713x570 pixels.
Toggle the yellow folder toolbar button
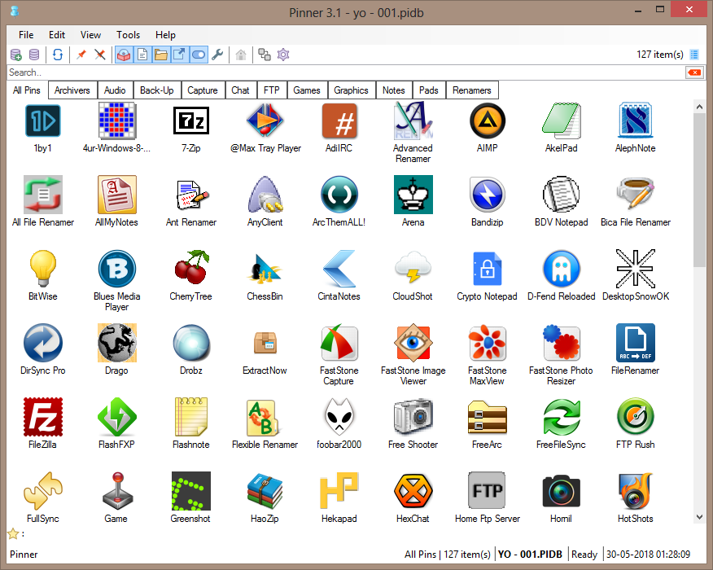pyautogui.click(x=161, y=55)
